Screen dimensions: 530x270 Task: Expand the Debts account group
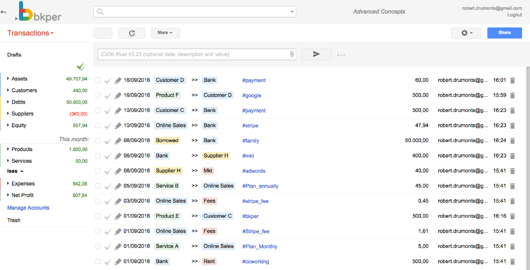click(x=8, y=102)
